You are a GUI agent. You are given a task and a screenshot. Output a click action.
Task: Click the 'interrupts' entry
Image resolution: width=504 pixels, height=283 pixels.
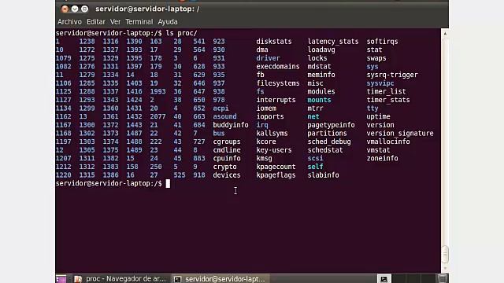coord(276,100)
